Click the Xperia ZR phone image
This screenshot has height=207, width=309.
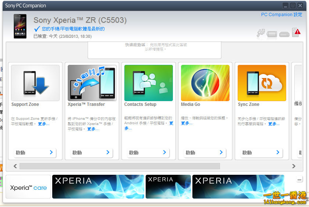[x=20, y=26]
